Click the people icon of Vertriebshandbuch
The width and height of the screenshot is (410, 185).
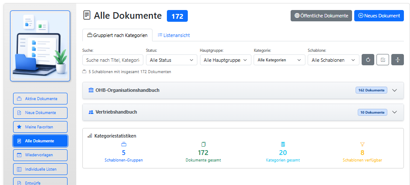tap(91, 112)
